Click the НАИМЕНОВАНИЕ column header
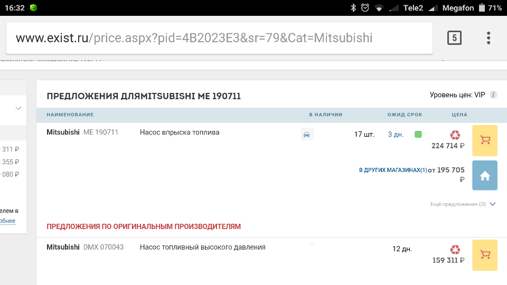 [x=70, y=115]
